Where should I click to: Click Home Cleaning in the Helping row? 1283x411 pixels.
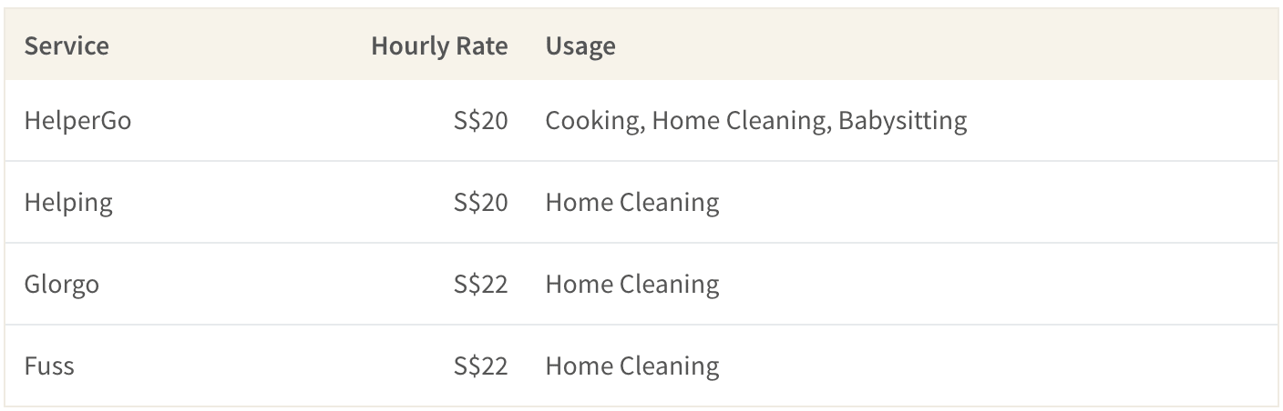(632, 202)
